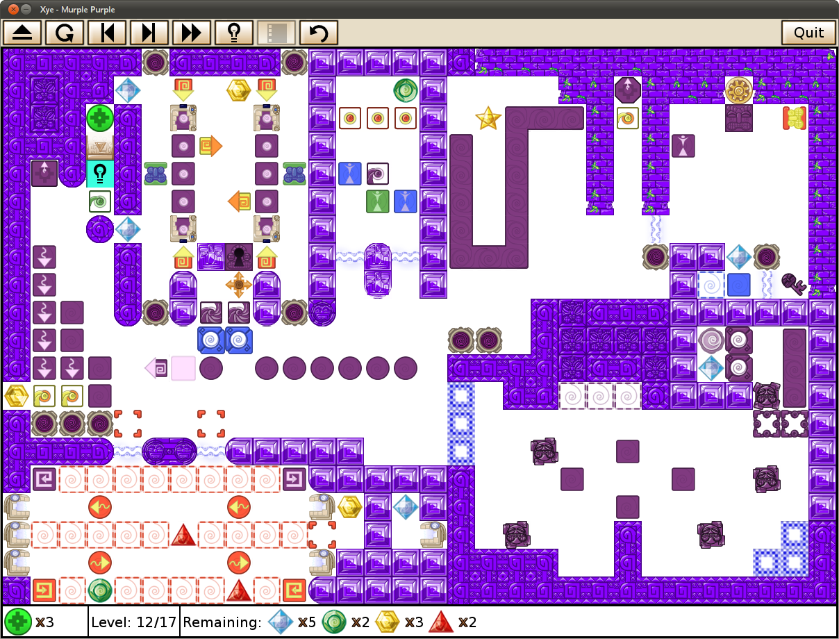Image resolution: width=839 pixels, height=639 pixels.
Task: Click the green hourglass figure block
Action: coord(378,201)
